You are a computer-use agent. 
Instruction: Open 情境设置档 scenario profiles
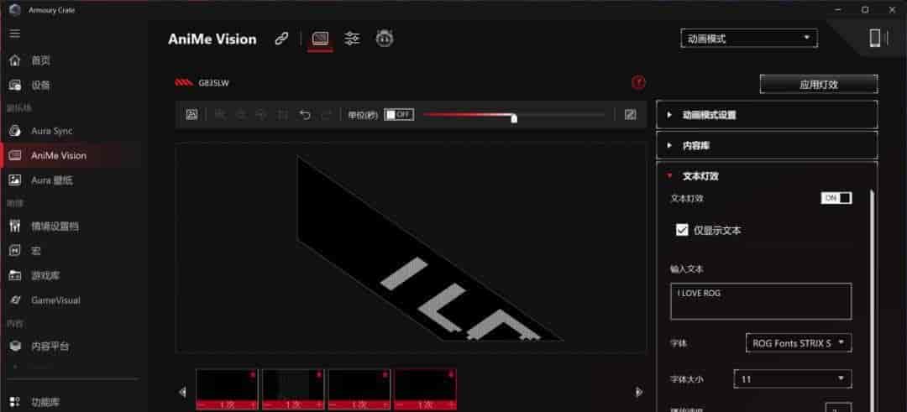point(55,227)
